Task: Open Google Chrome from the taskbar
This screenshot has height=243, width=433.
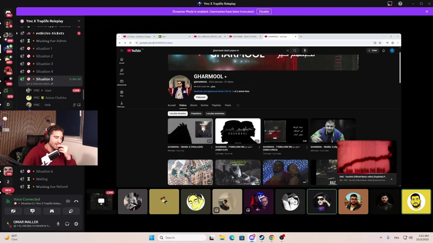Action: pyautogui.click(x=272, y=238)
